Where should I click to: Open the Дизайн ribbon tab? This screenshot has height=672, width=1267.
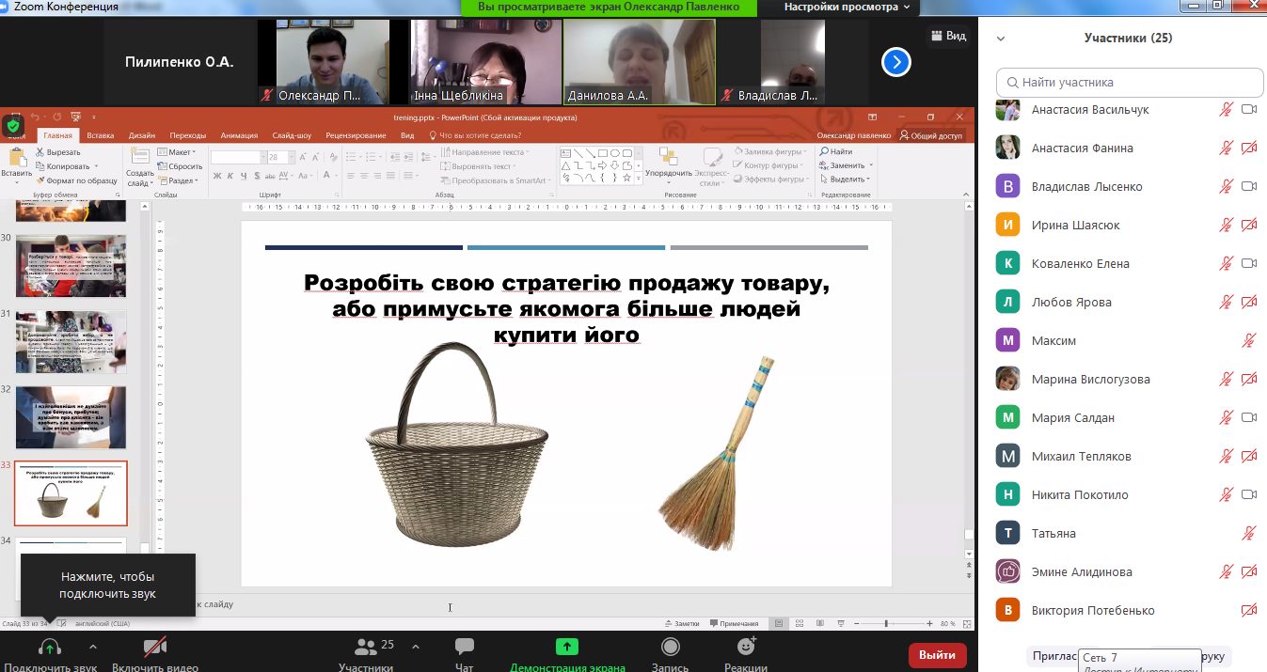tap(142, 135)
